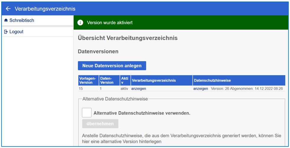The image size is (290, 148).
Task: Click the back arrow in the header
Action: click(x=8, y=9)
